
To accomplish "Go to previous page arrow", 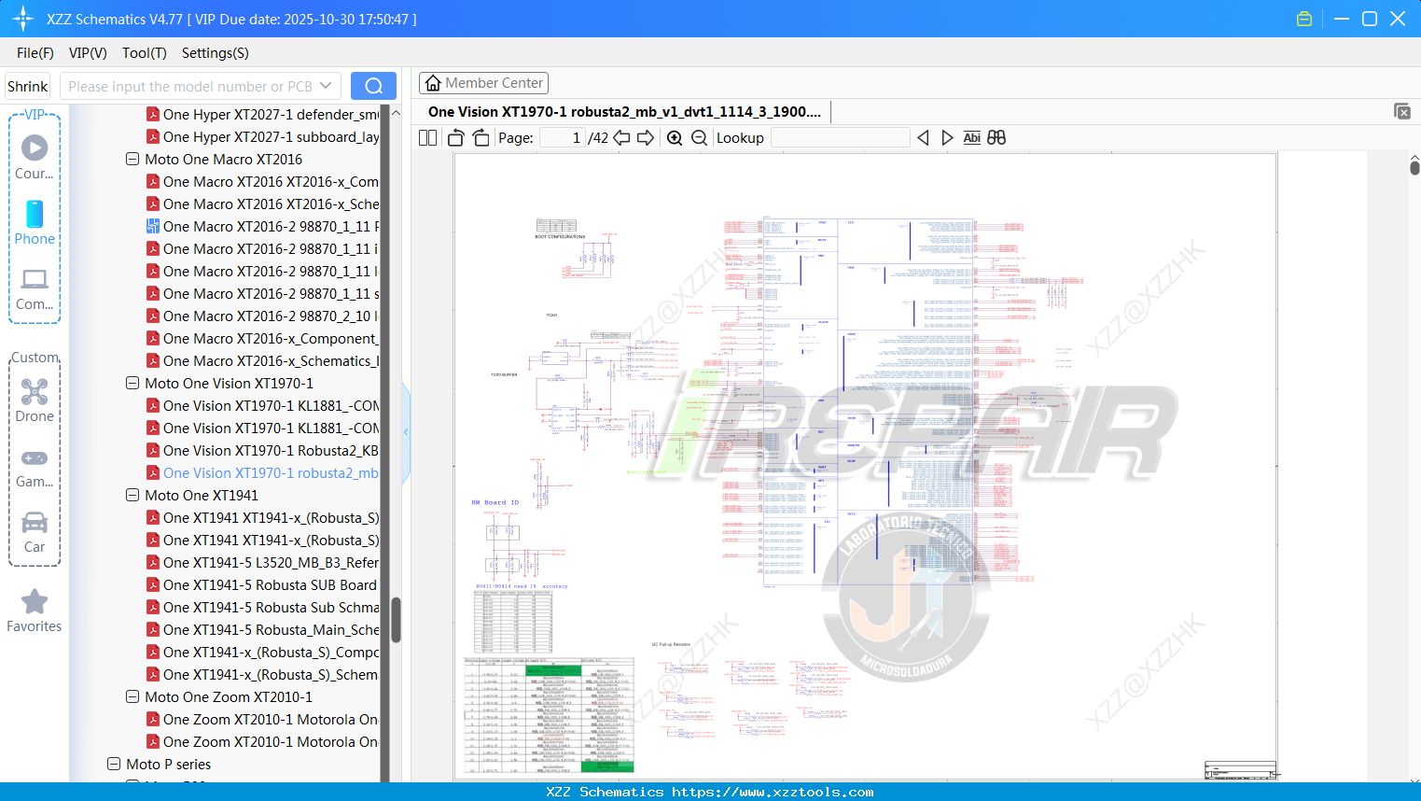I will point(621,138).
